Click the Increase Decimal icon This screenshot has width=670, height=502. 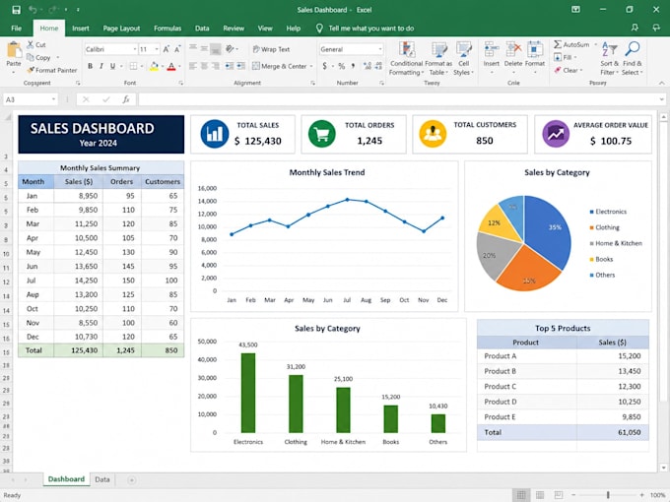pos(367,66)
